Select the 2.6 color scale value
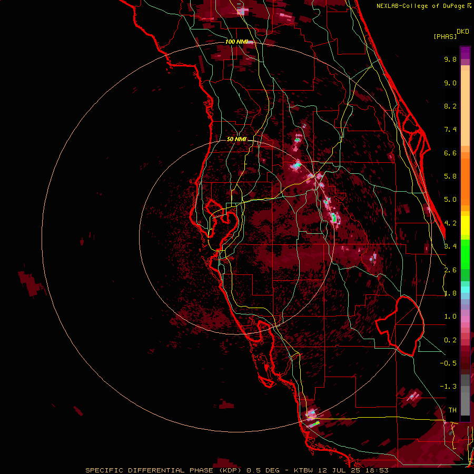474x474 pixels. [x=450, y=270]
